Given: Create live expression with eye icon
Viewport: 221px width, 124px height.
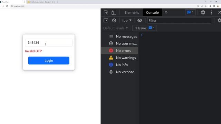Looking at the screenshot, I should pyautogui.click(x=140, y=20).
